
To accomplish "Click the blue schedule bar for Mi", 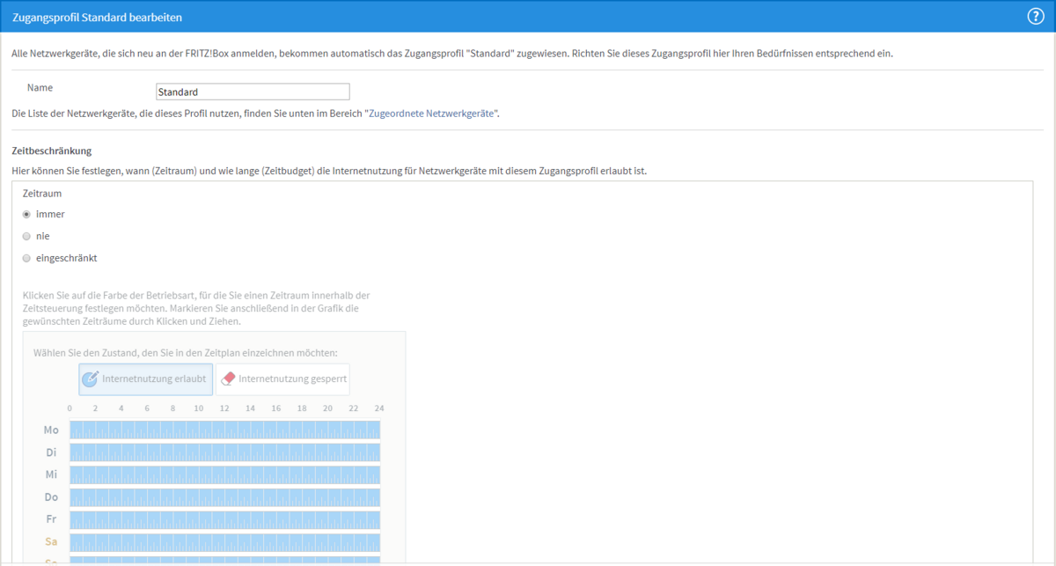I will click(224, 474).
